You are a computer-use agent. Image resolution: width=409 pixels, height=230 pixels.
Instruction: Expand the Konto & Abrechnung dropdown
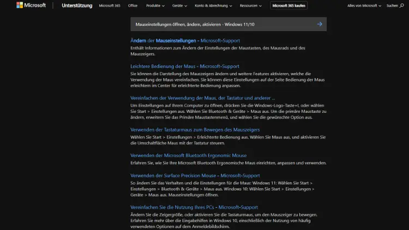[x=213, y=5]
